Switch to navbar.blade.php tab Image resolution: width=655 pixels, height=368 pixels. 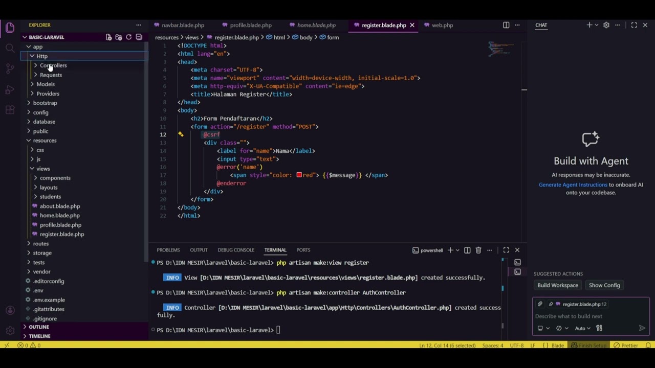pos(183,25)
